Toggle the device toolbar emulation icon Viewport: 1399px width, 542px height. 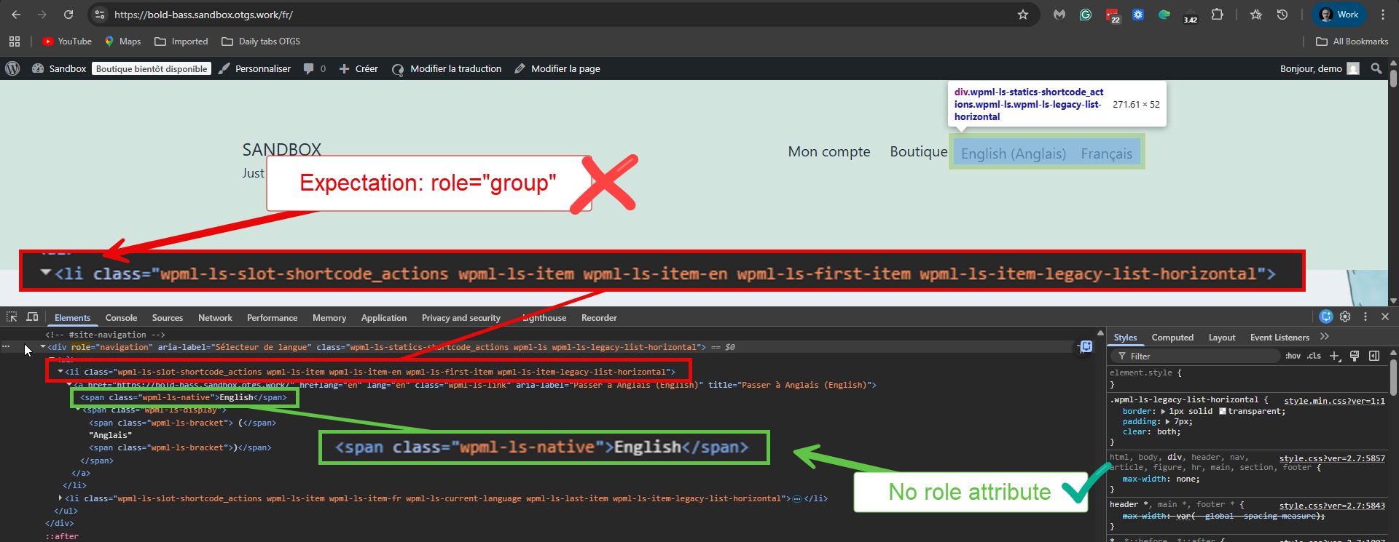point(32,317)
